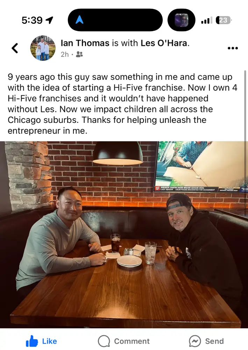Open the restaurant photo full screen

tap(124, 234)
